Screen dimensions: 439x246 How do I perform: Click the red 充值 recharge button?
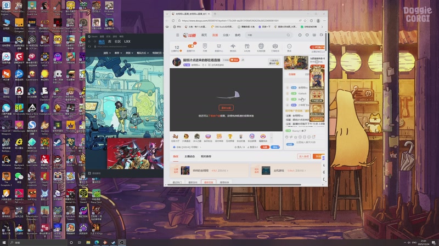tap(264, 147)
